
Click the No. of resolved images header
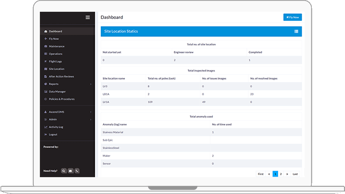coord(264,79)
